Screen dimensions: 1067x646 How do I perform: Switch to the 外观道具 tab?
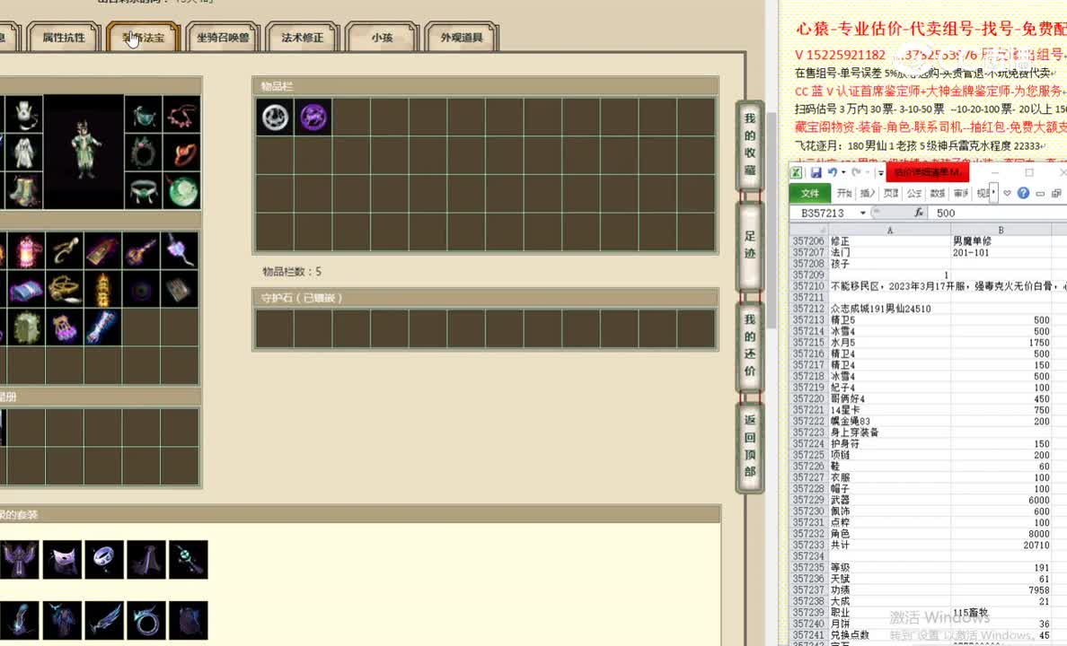[x=461, y=37]
